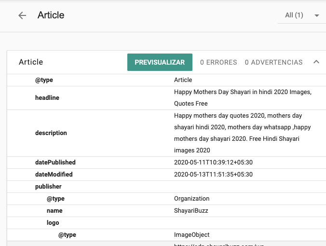Click the ShayariBuzz name value
Image resolution: width=326 pixels, height=246 pixels.
pyautogui.click(x=190, y=211)
